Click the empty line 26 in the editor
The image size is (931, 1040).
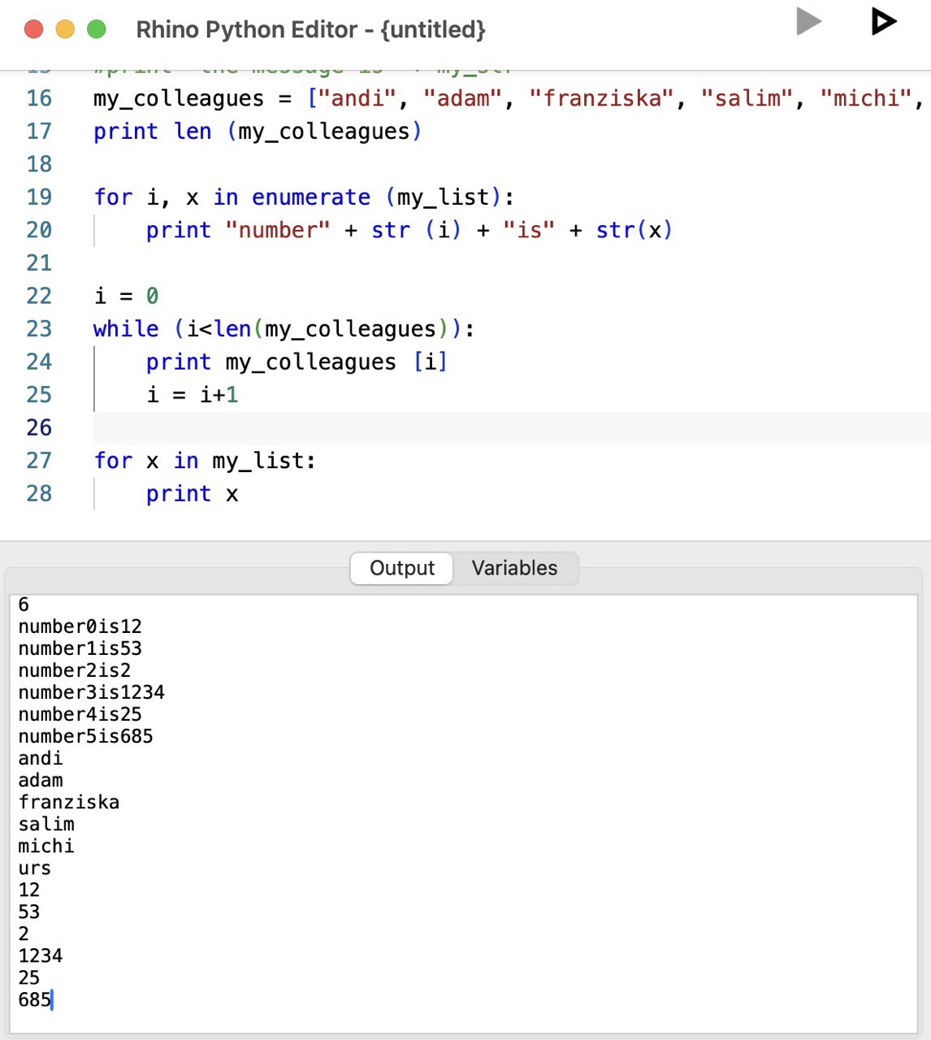[325, 428]
